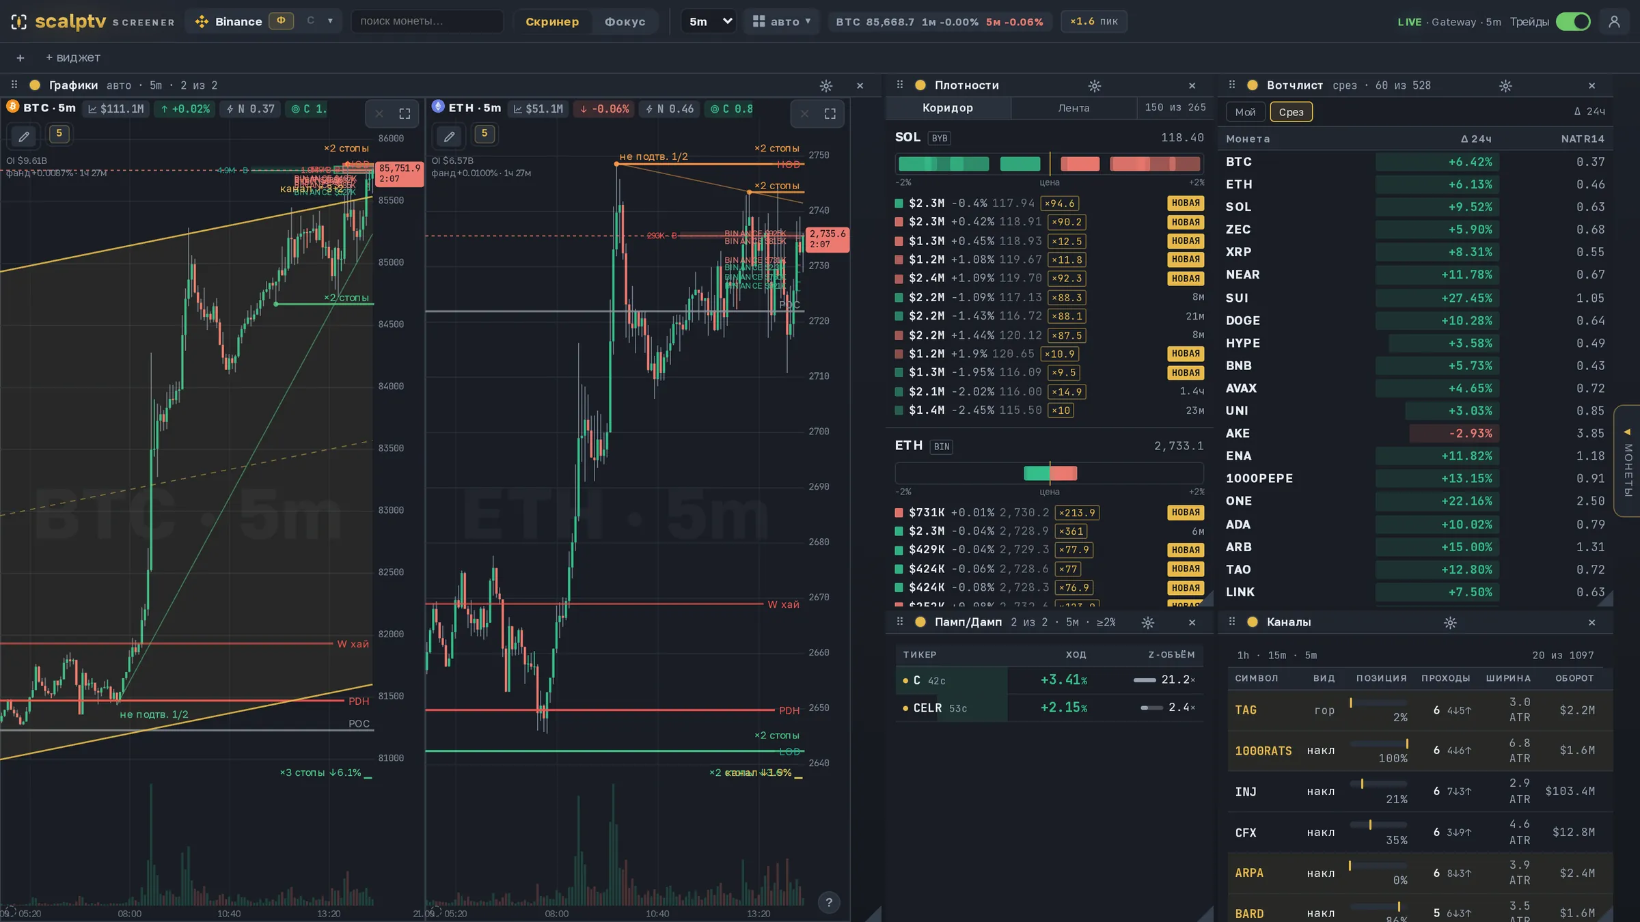The image size is (1640, 922).
Task: Open the Вотчлист widget settings gear
Action: click(1505, 86)
